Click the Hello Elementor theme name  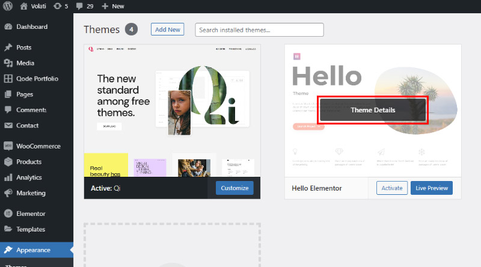pyautogui.click(x=317, y=188)
